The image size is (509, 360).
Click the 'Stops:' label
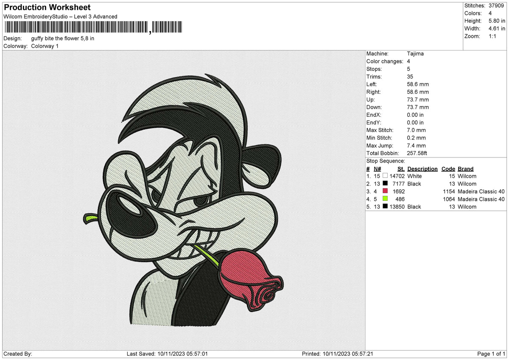point(374,69)
